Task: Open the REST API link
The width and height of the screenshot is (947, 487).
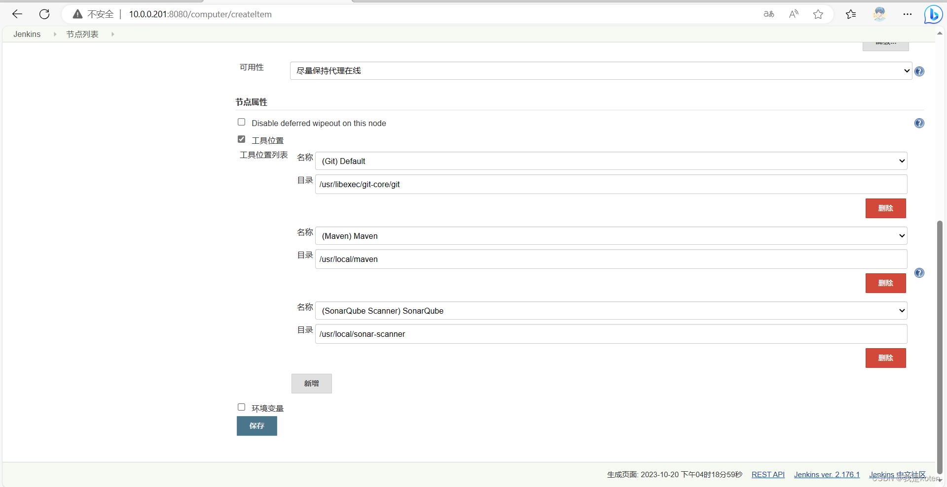Action: (x=768, y=475)
